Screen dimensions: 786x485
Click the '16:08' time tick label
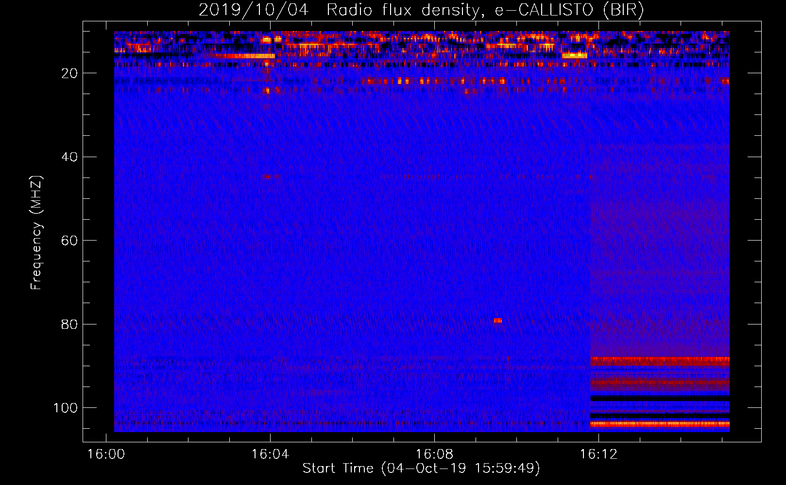tap(434, 454)
